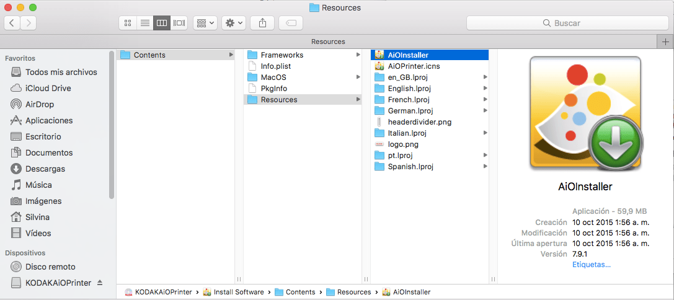
Task: Select the en_GB.lproj folder
Action: click(430, 77)
